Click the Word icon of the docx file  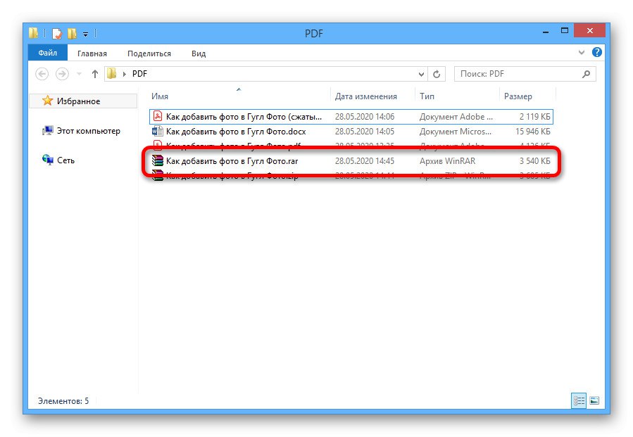pos(158,131)
